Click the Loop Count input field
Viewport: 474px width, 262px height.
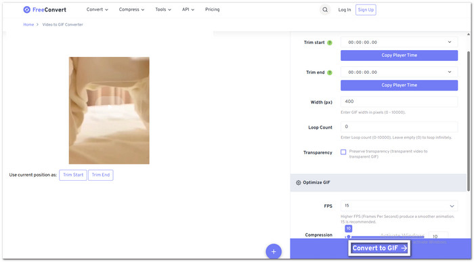tap(399, 127)
